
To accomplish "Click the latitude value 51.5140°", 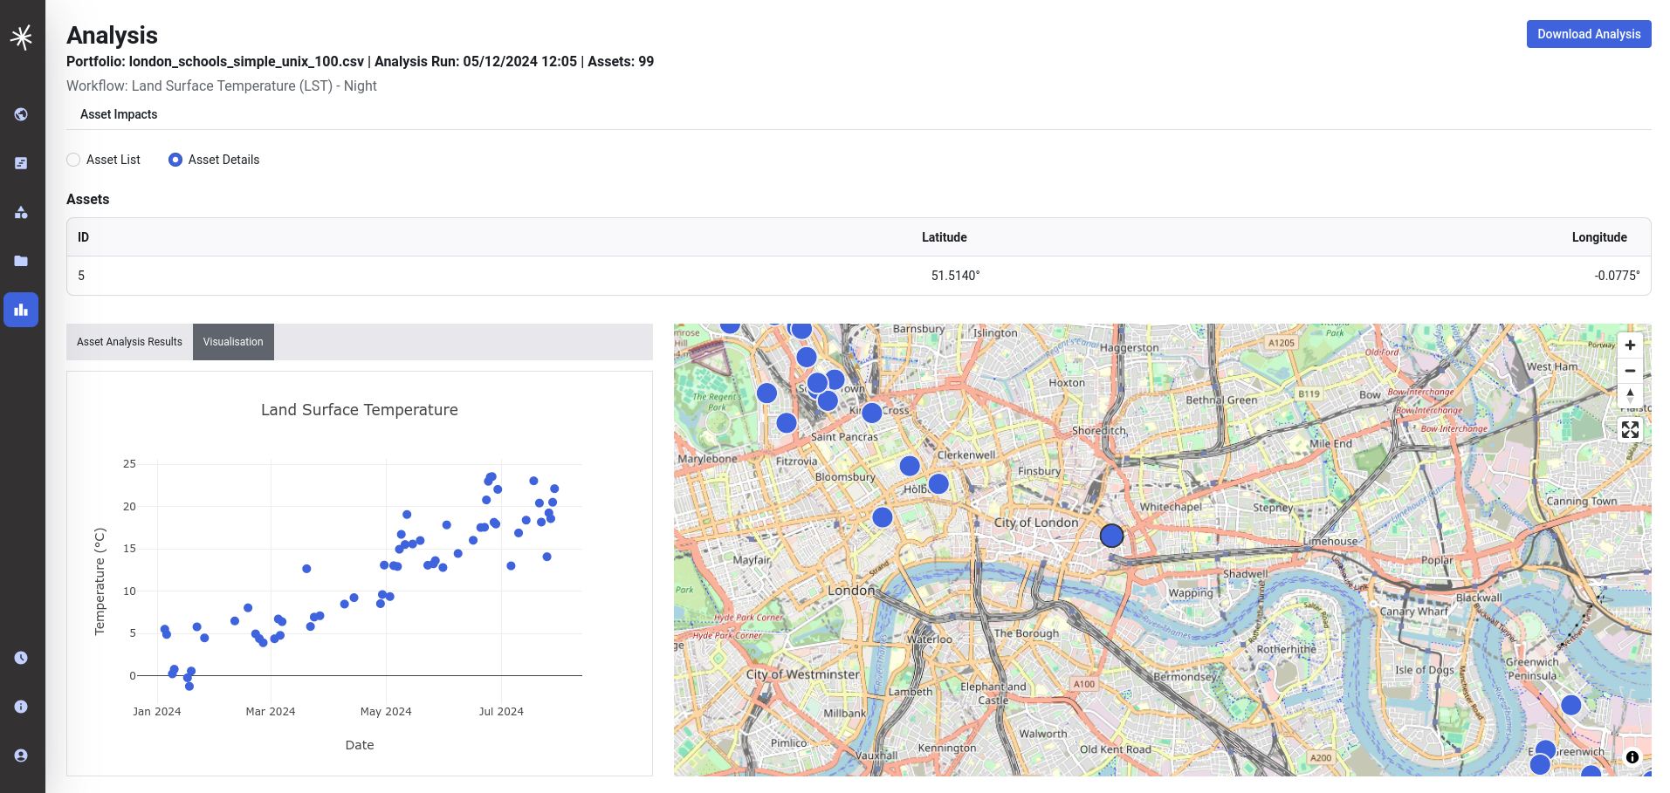I will [955, 276].
